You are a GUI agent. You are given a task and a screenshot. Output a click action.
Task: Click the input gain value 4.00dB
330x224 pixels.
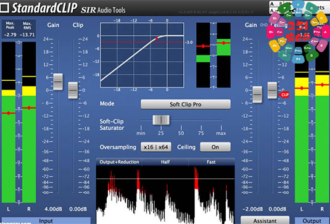[53, 209]
